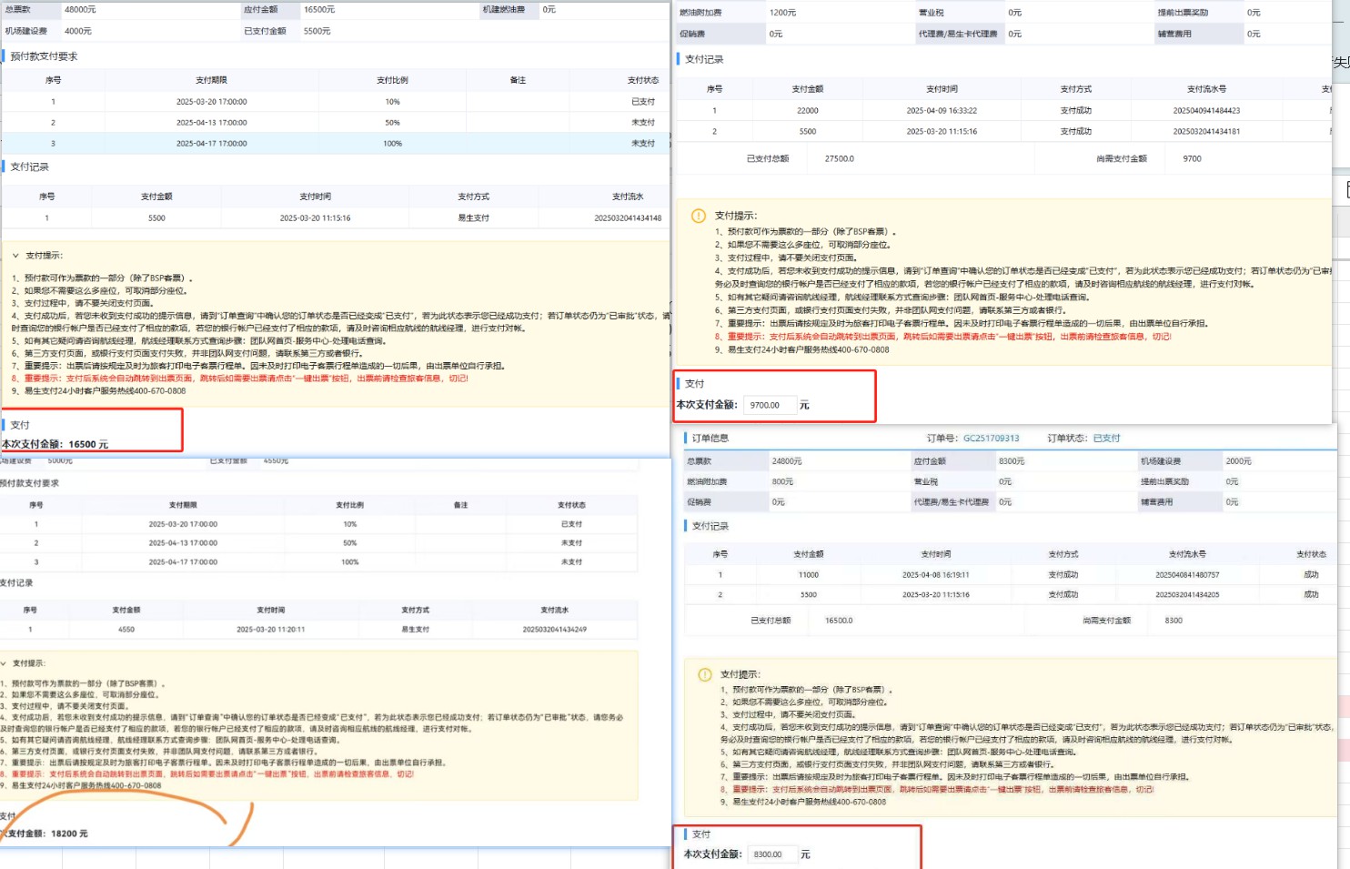Click the 已支付 order status link
Viewport: 1350px width, 869px height.
tap(1106, 439)
